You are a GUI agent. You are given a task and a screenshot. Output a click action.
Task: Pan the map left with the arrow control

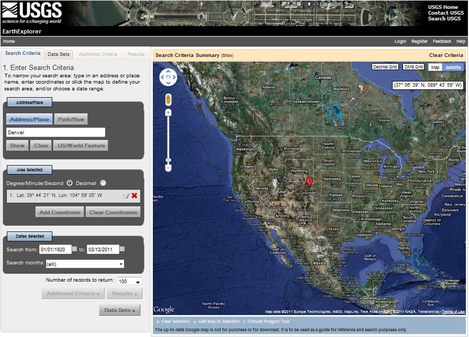162,77
